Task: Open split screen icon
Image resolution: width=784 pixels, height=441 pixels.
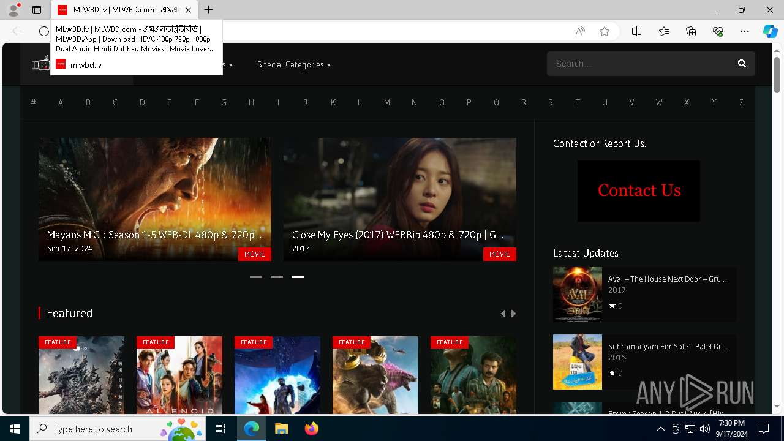Action: [x=636, y=31]
